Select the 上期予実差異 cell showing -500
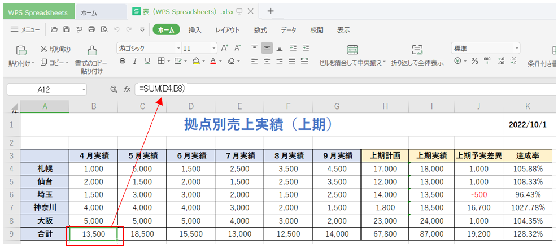This screenshot has width=558, height=252. (x=478, y=193)
